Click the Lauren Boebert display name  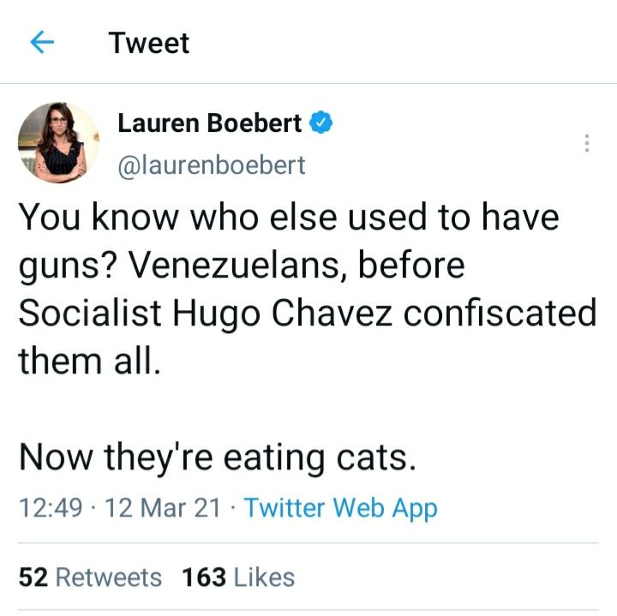pos(209,124)
